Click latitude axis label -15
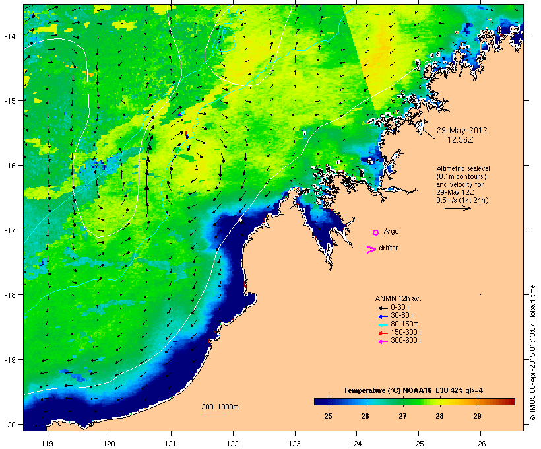 click(x=10, y=100)
